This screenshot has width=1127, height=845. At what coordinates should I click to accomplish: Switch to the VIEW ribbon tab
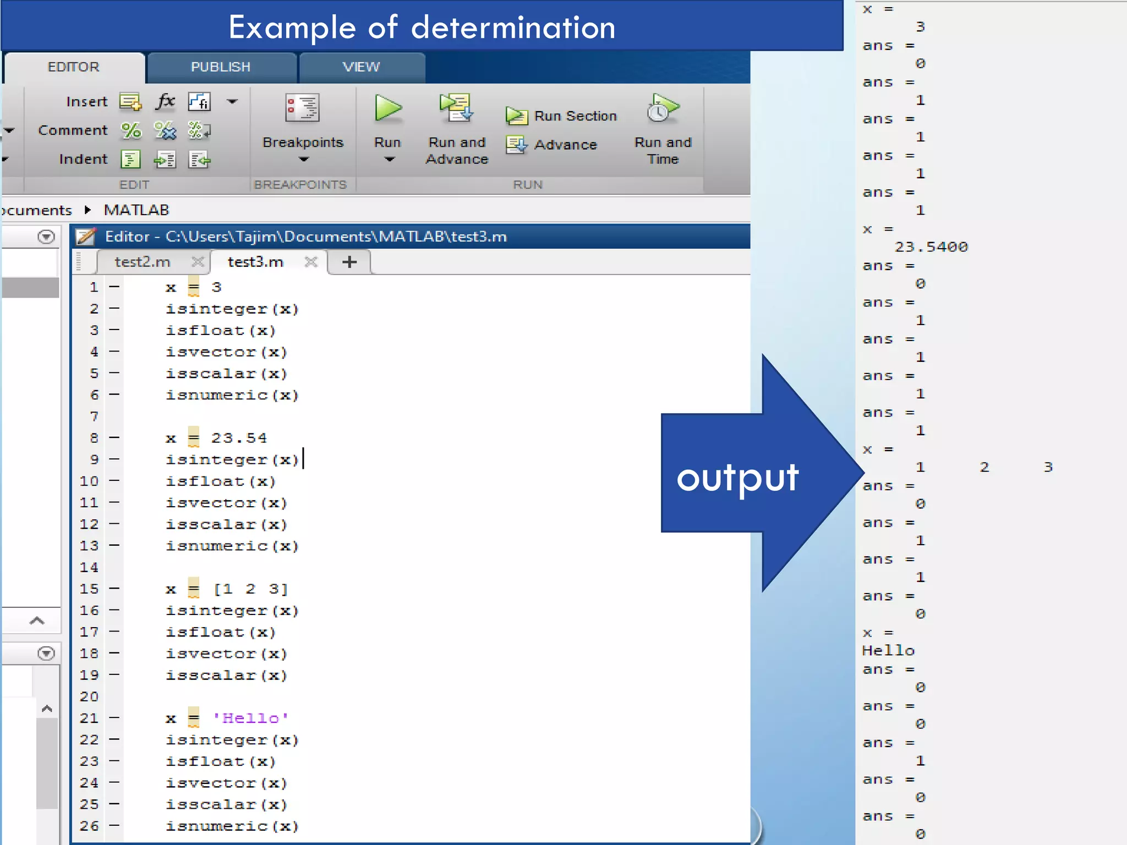(362, 67)
